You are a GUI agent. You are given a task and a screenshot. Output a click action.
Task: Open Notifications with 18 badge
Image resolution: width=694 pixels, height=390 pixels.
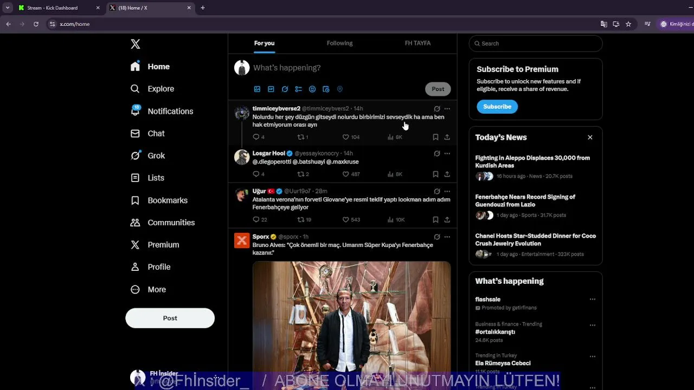tap(162, 111)
